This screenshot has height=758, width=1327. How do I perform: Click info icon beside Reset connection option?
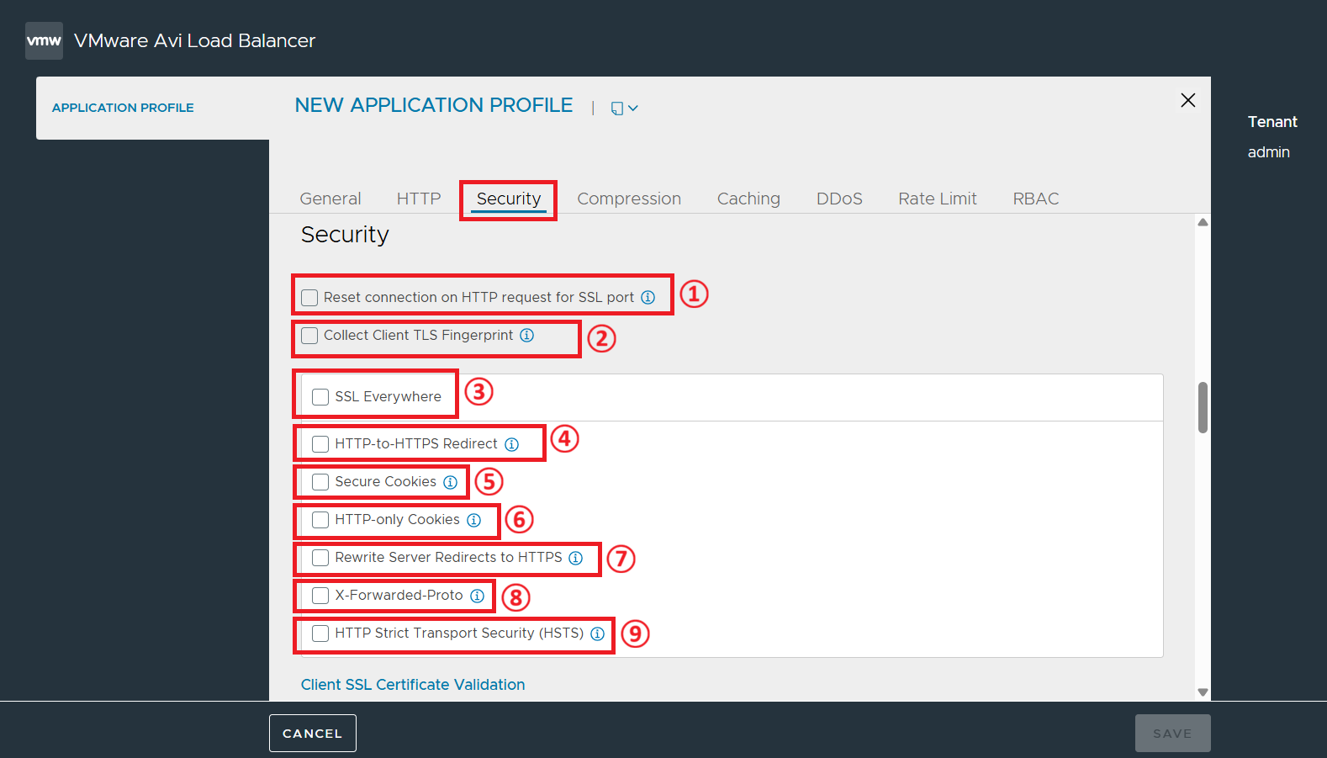pyautogui.click(x=648, y=297)
